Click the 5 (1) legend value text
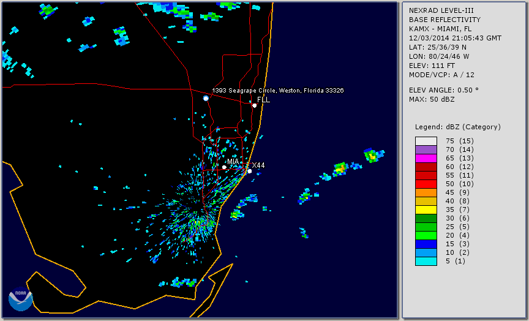 [x=456, y=261]
